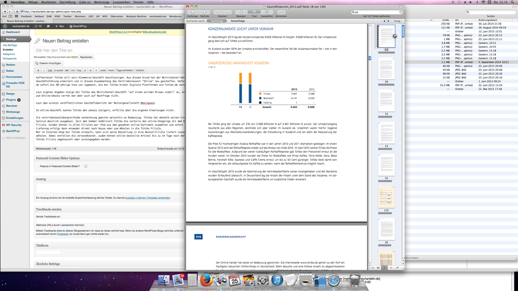
Task: Open Finder from the Dock
Action: 164,281
